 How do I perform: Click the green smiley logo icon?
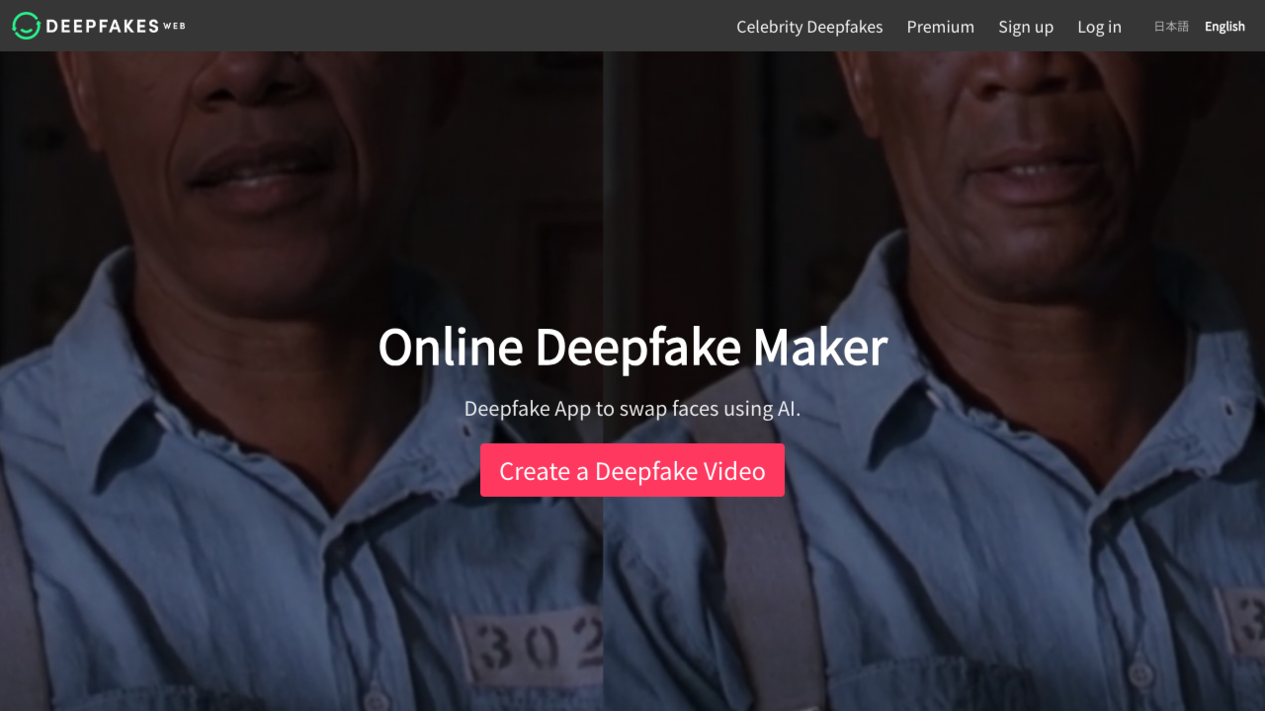(x=26, y=26)
